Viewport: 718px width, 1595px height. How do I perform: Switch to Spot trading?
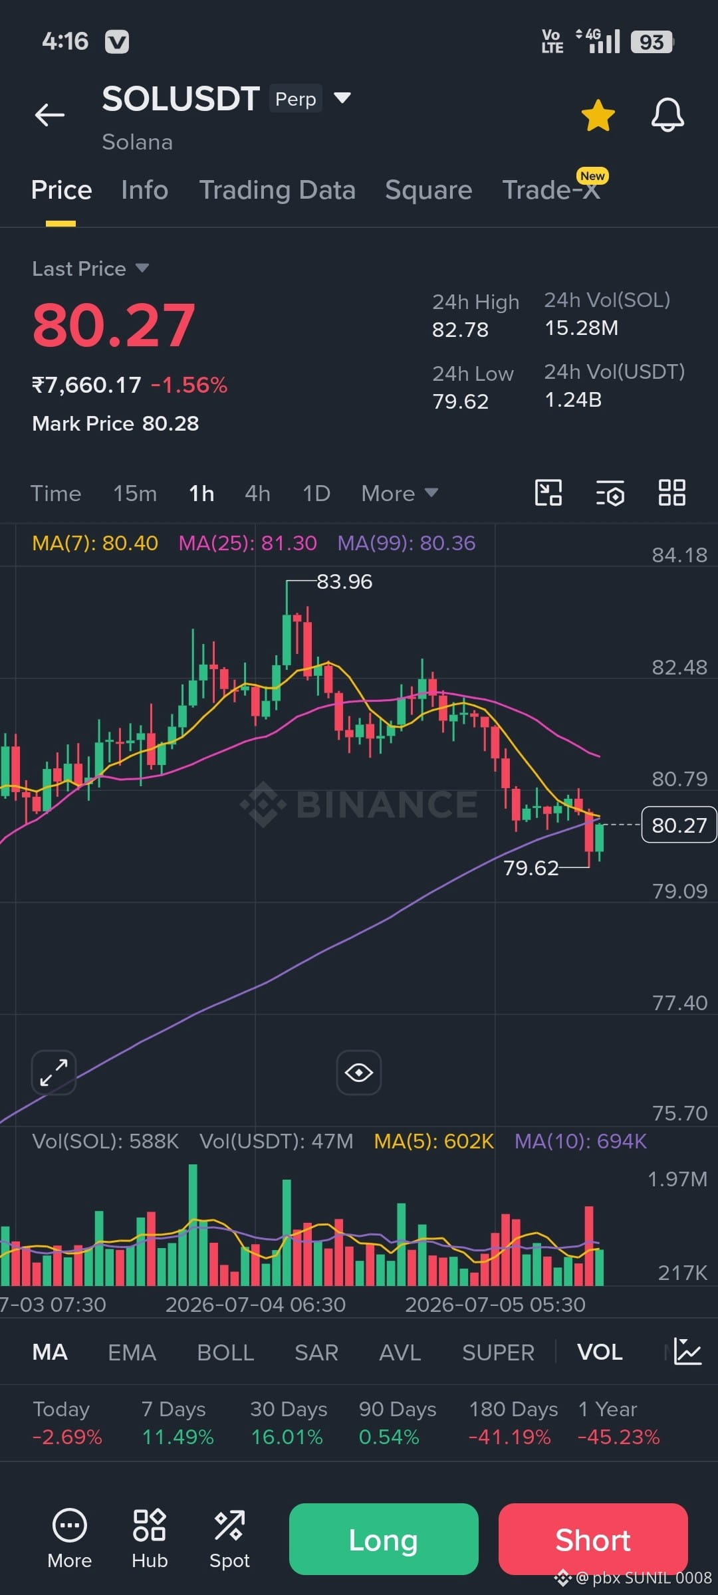coord(229,1539)
